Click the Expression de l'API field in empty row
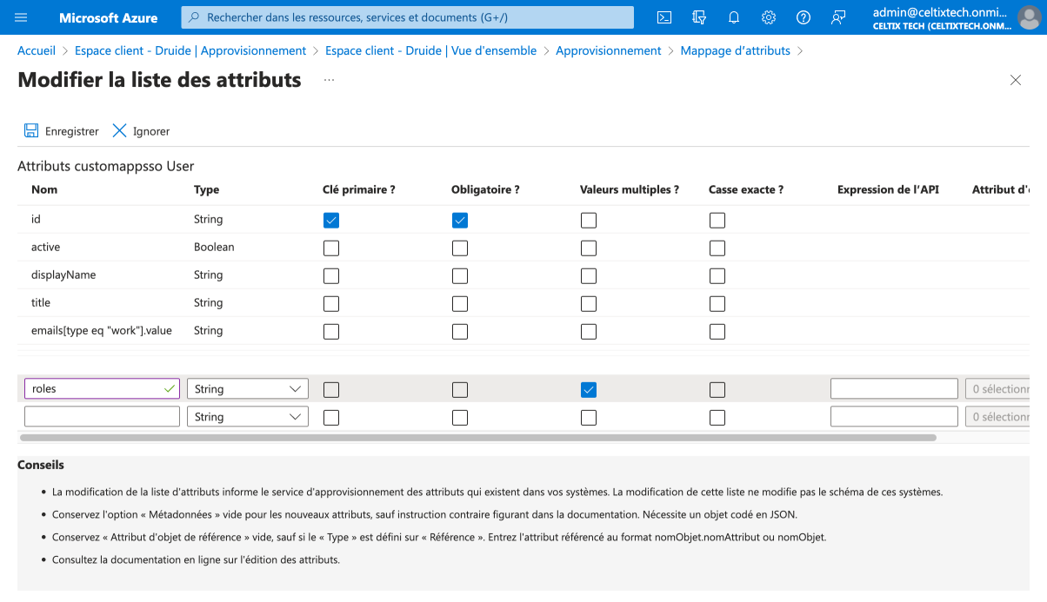 point(894,417)
